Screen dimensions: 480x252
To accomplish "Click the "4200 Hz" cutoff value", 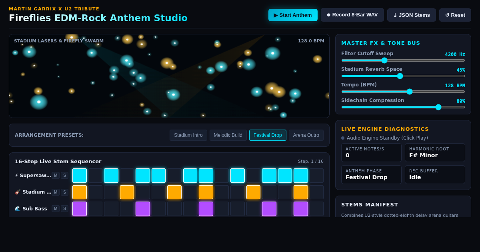I will tap(455, 54).
